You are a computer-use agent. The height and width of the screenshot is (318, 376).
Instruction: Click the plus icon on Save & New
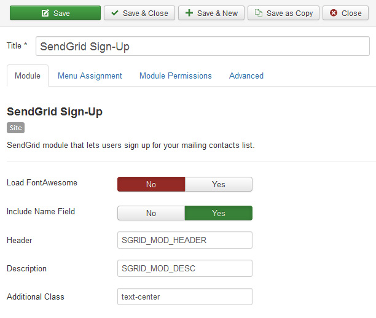click(x=189, y=13)
